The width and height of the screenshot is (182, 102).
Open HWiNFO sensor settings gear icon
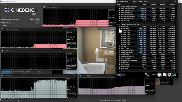(169, 75)
